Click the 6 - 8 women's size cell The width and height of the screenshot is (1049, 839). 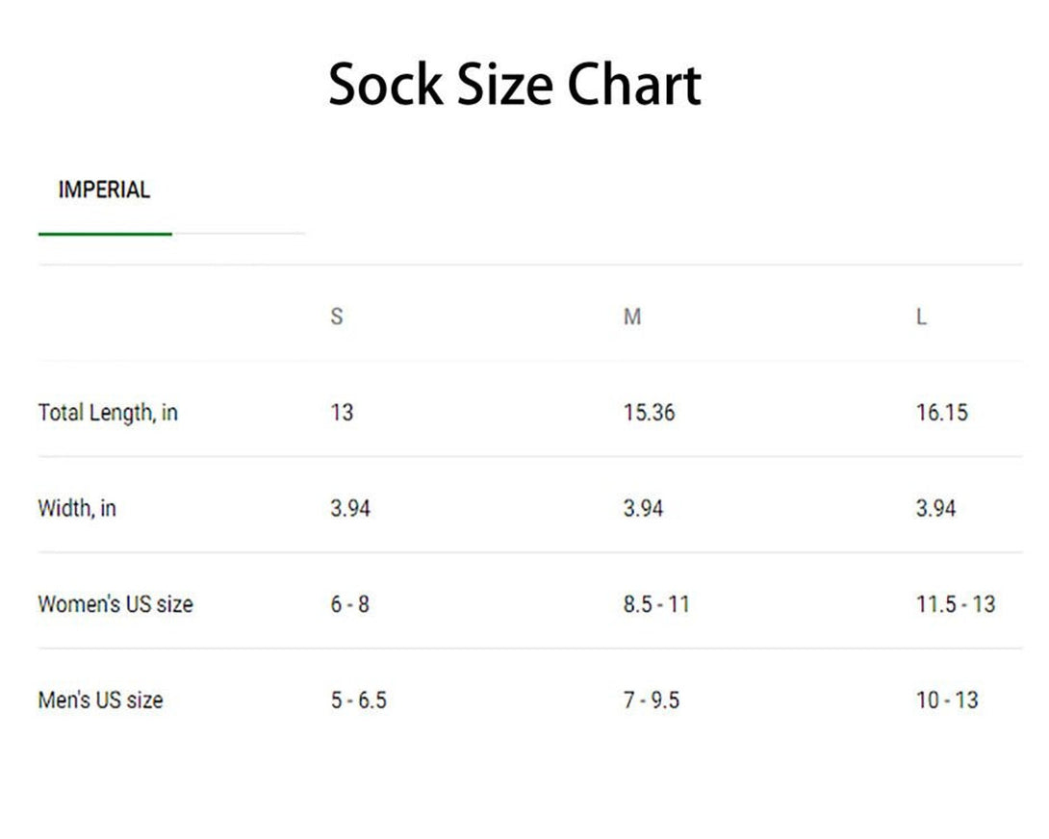click(349, 604)
